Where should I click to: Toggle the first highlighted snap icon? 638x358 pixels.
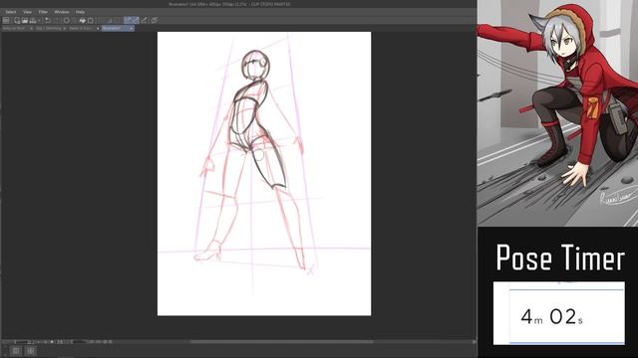click(128, 20)
